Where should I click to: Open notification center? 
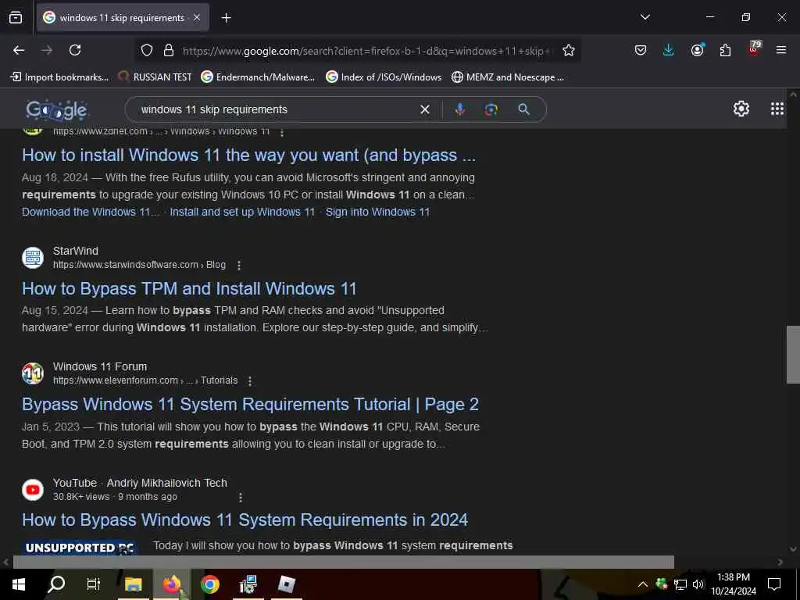point(774,584)
